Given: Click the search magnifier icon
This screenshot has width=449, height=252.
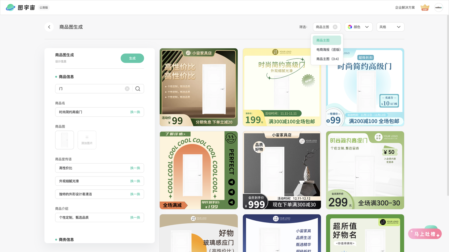Looking at the screenshot, I should point(138,89).
